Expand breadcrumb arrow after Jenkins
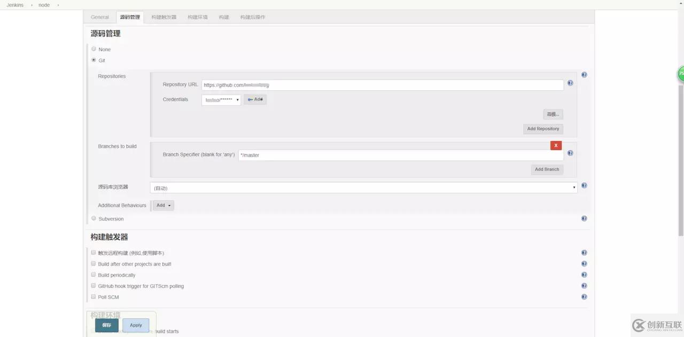This screenshot has height=337, width=684. pos(32,5)
